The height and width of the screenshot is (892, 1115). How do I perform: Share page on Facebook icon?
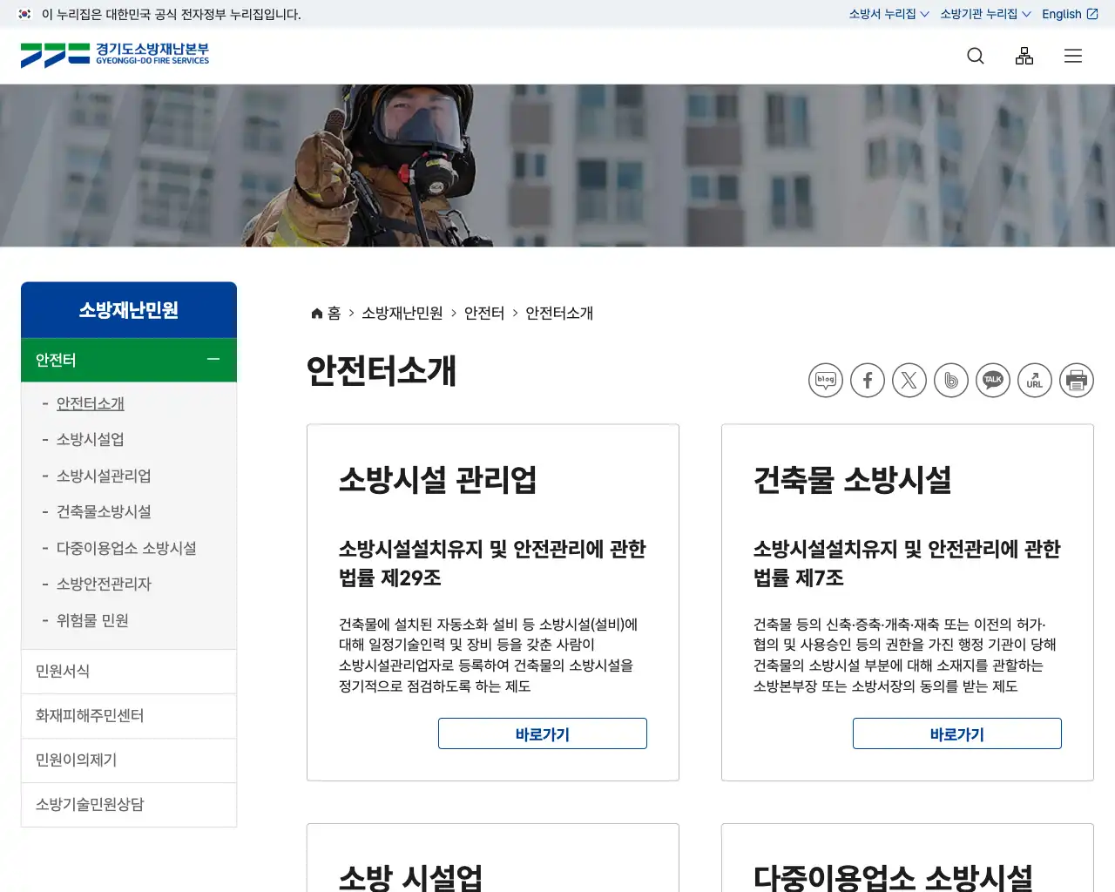868,381
